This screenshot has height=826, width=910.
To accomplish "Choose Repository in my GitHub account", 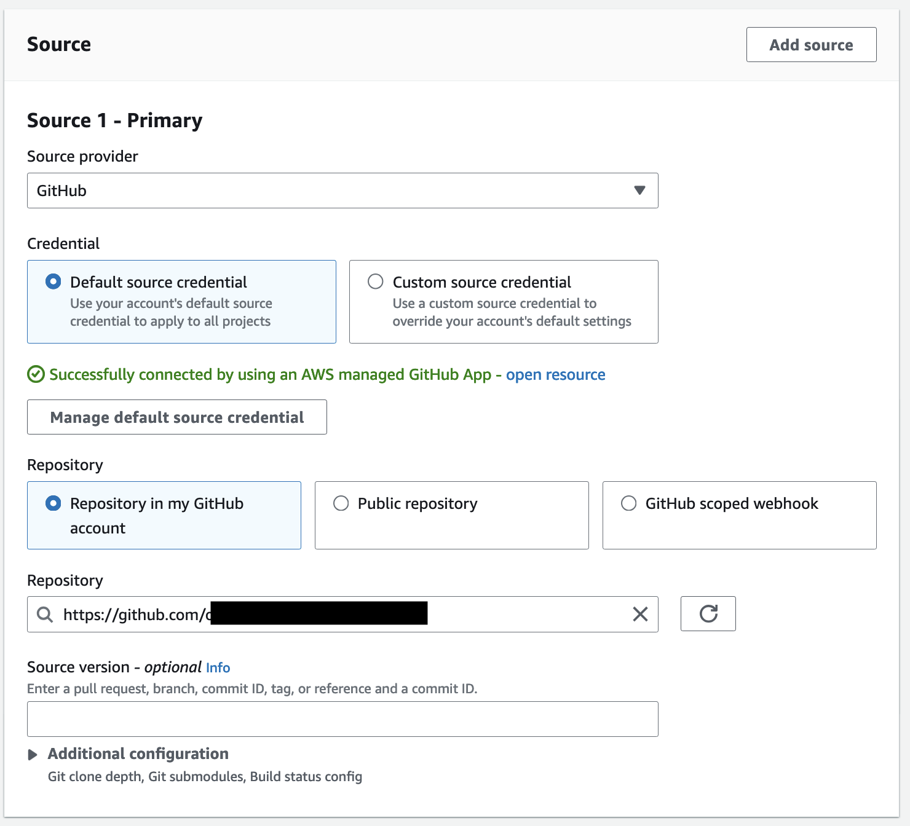I will 53,503.
